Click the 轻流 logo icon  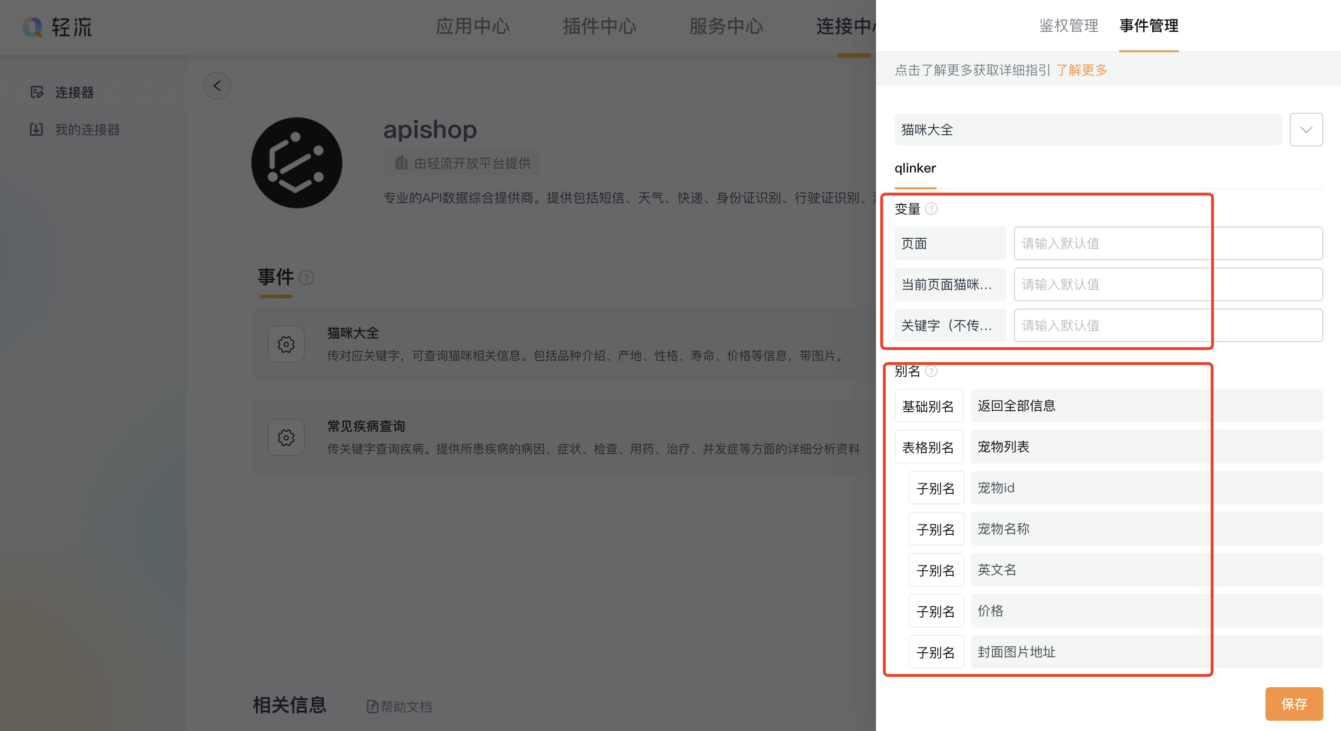[x=32, y=27]
